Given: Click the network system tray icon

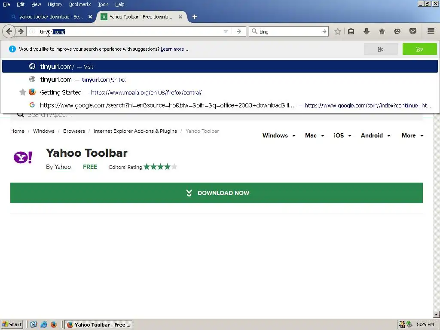Looking at the screenshot, I should (409, 325).
